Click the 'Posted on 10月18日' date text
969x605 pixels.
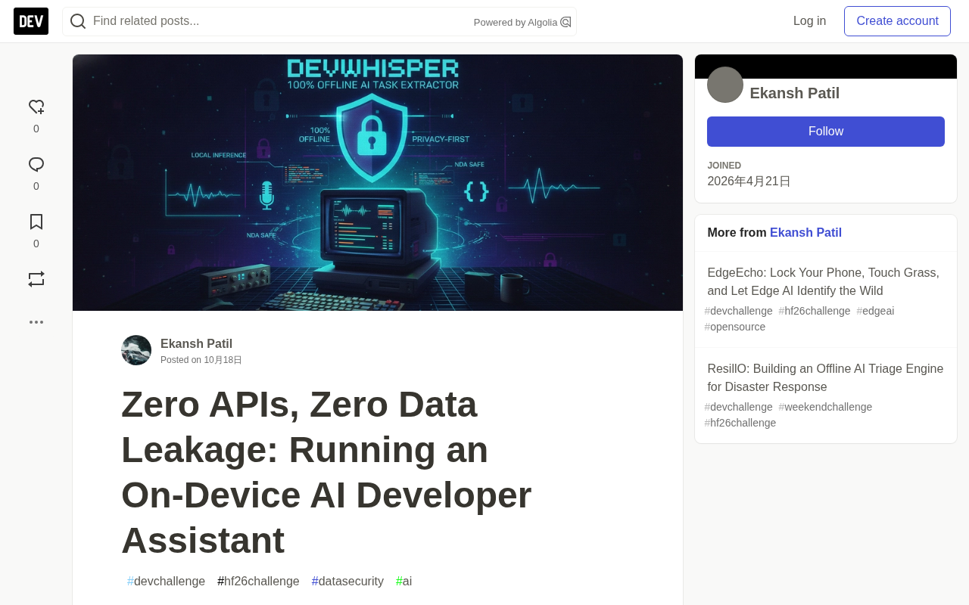pos(201,360)
